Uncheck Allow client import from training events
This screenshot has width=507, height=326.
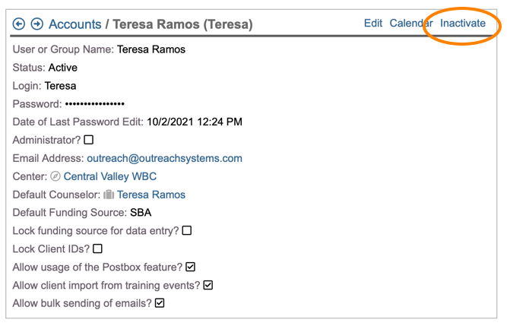click(208, 285)
